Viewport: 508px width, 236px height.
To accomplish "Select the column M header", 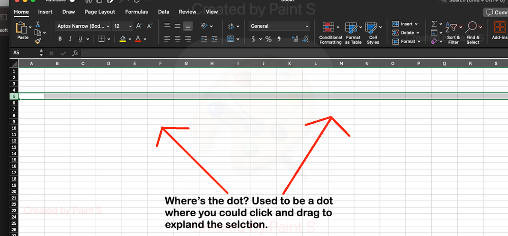I will [x=341, y=63].
